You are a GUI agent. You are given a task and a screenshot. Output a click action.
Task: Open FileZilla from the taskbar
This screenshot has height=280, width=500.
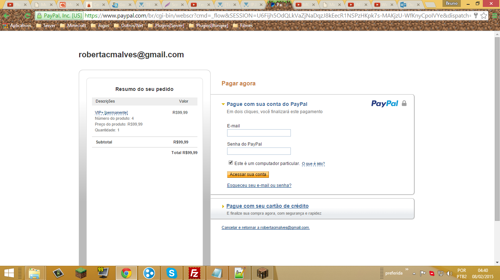[195, 273]
